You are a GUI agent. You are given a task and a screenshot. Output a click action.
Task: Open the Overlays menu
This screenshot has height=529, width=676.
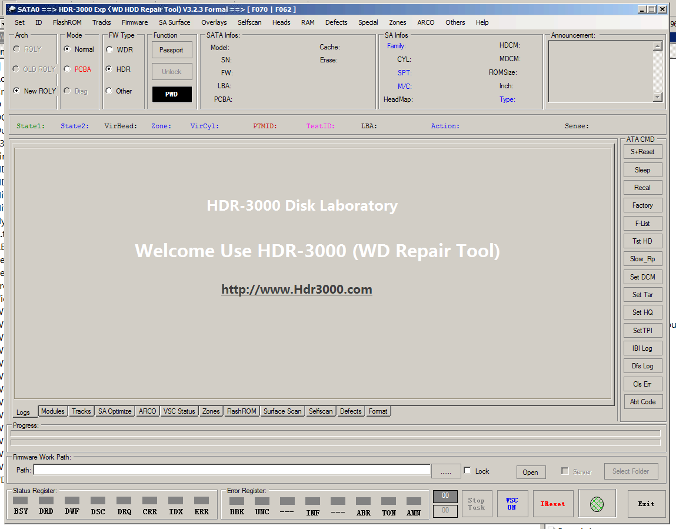pos(214,22)
